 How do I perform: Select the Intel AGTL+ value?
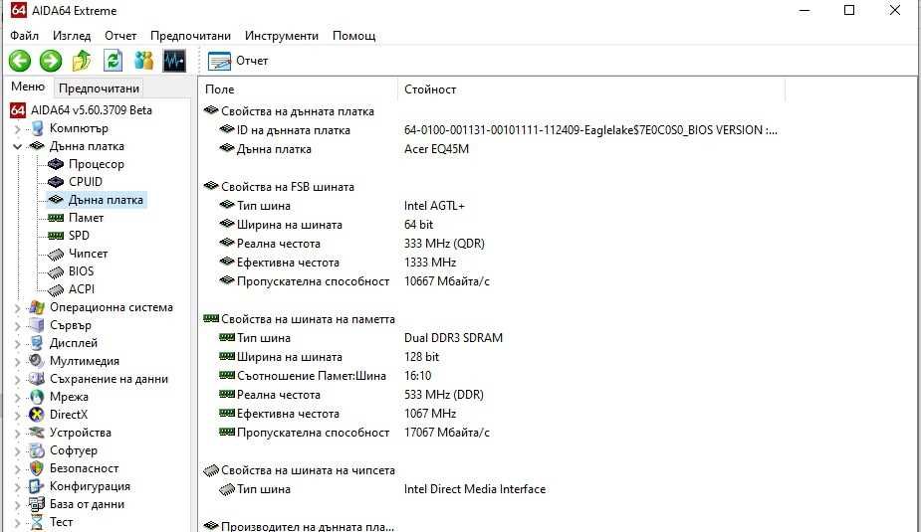(434, 206)
